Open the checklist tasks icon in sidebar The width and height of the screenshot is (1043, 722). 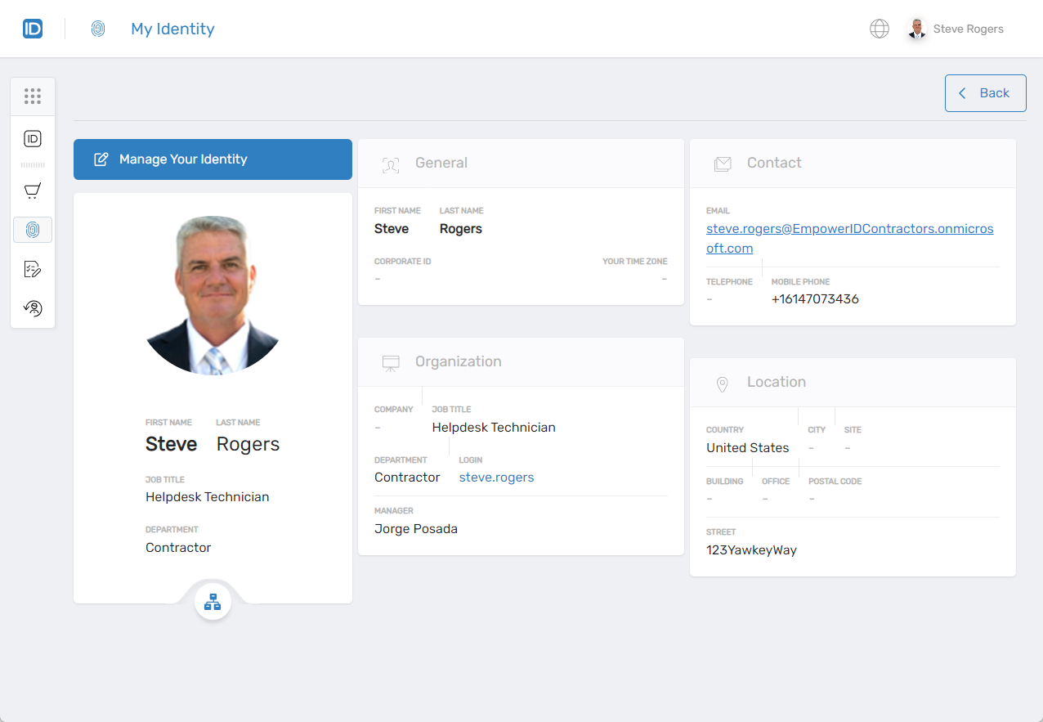pyautogui.click(x=33, y=269)
